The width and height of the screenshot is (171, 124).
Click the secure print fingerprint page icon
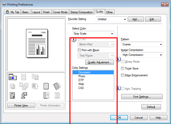pos(12,95)
